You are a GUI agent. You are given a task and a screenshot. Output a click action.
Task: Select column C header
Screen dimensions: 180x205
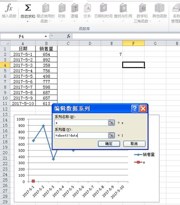click(x=68, y=43)
